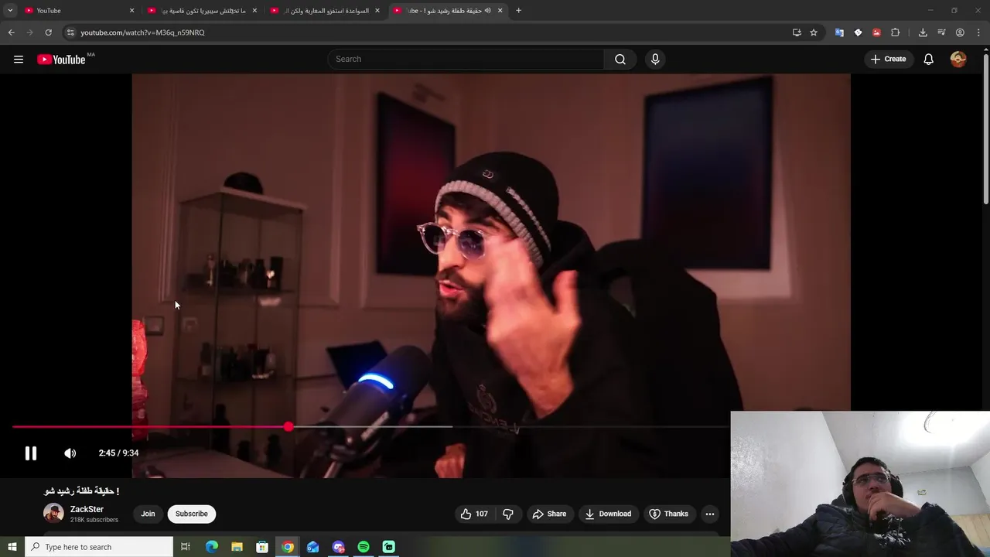Go back with browser back arrow

click(x=12, y=32)
